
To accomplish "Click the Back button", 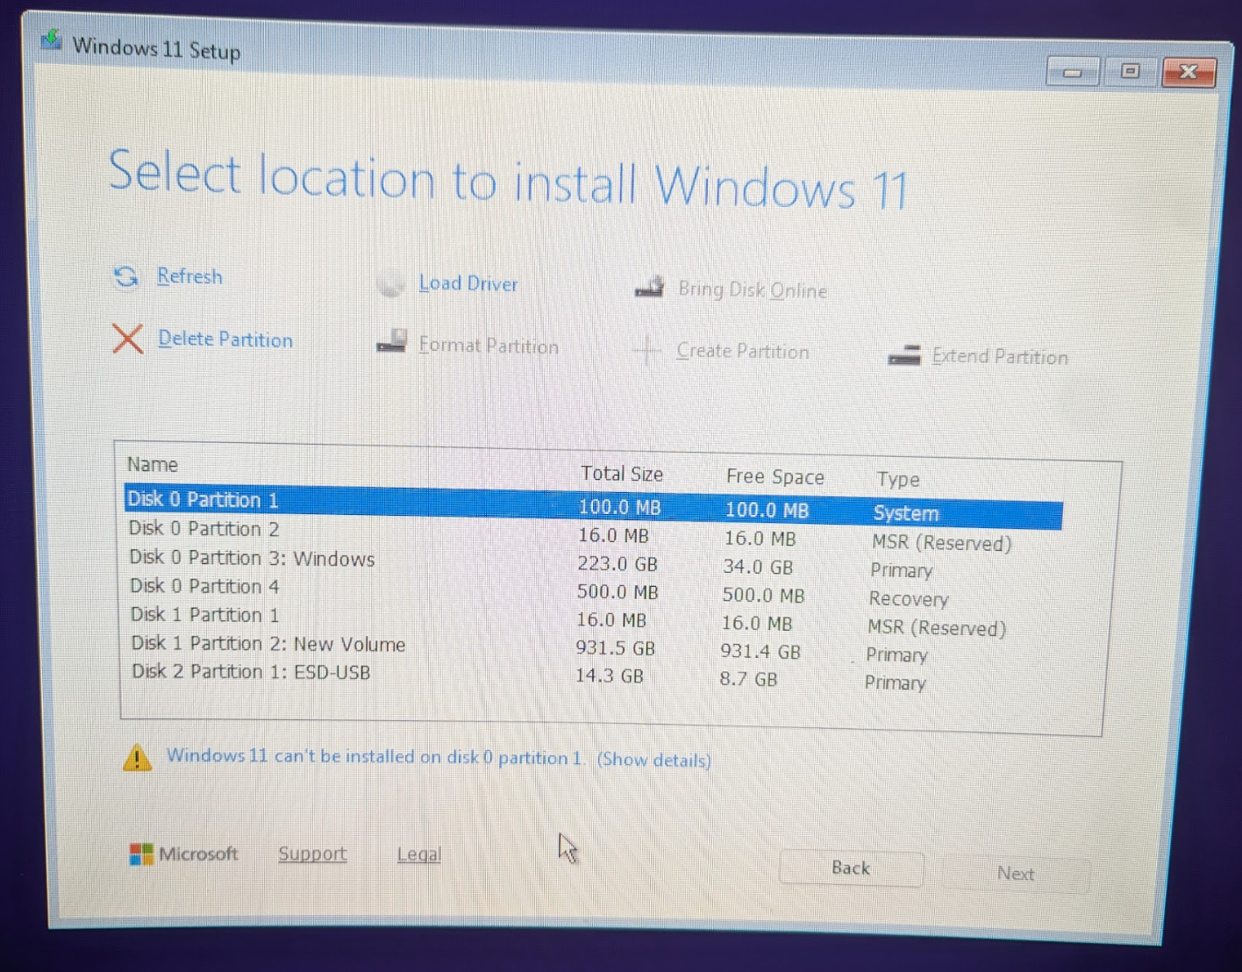I will (x=849, y=868).
